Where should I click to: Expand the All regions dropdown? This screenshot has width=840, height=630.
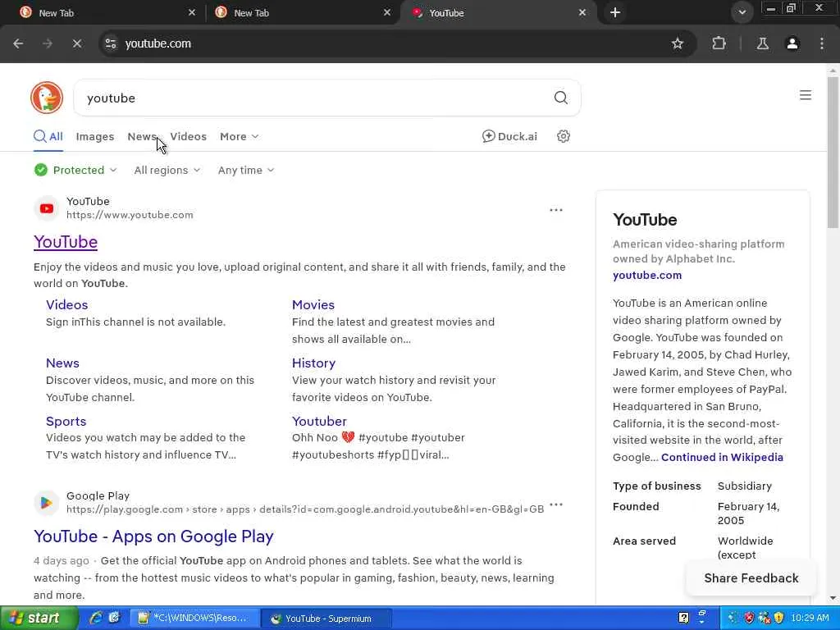tap(167, 170)
